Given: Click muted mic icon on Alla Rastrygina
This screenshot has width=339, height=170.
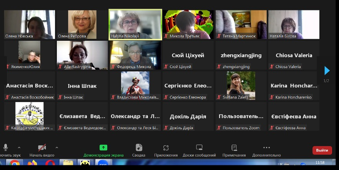Looking at the screenshot, I should 60,67.
